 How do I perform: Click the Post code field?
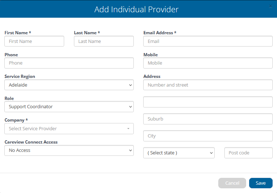point(248,153)
